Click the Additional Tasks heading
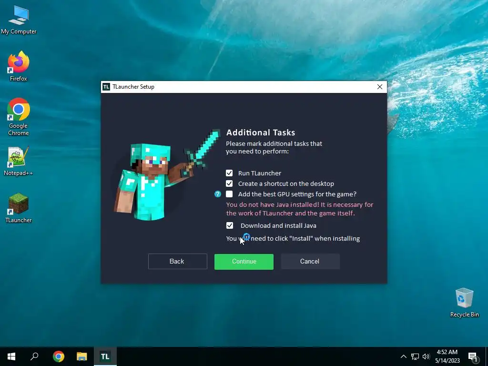Screen dimensions: 488x366 tap(261, 132)
